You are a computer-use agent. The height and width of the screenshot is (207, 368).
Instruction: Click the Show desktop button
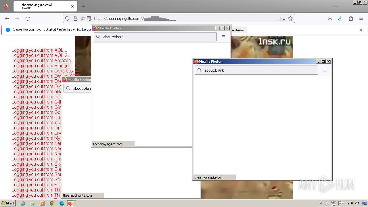pyautogui.click(x=365, y=203)
